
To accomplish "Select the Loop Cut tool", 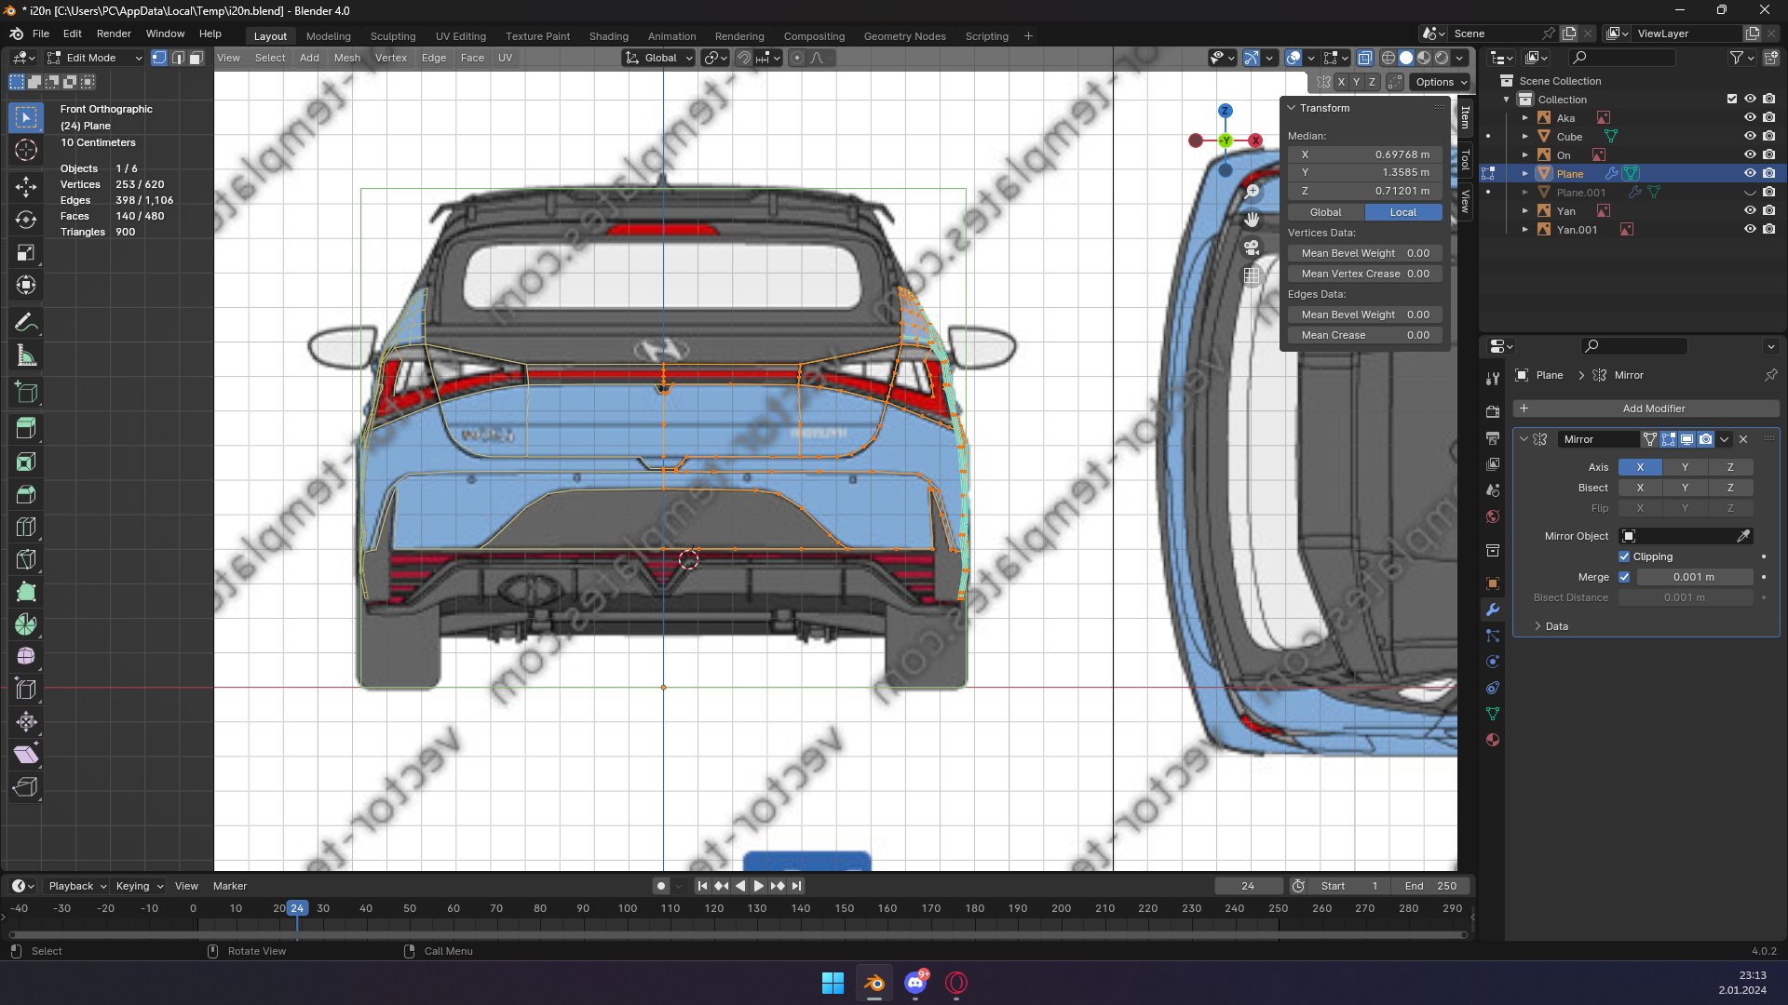I will (26, 527).
